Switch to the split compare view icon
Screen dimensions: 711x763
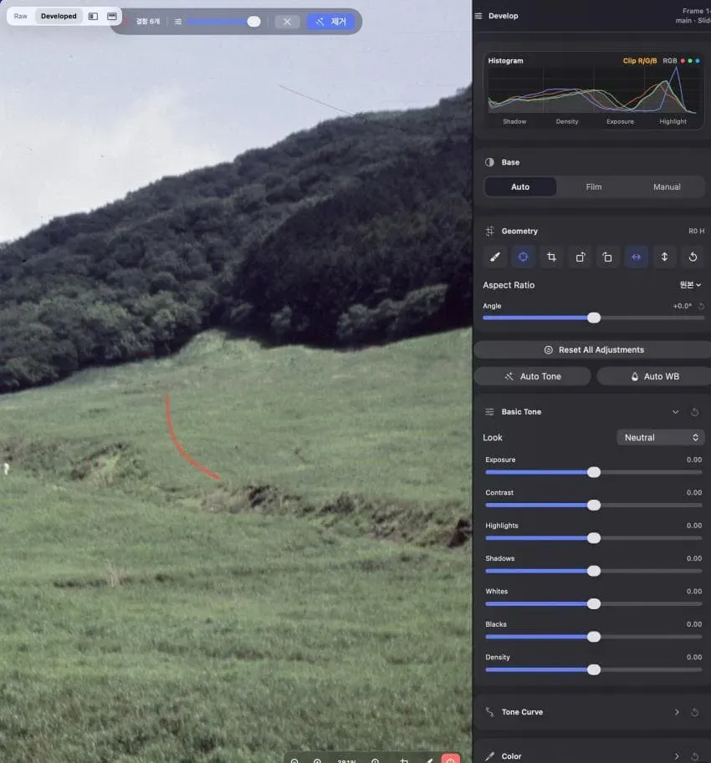[x=93, y=16]
